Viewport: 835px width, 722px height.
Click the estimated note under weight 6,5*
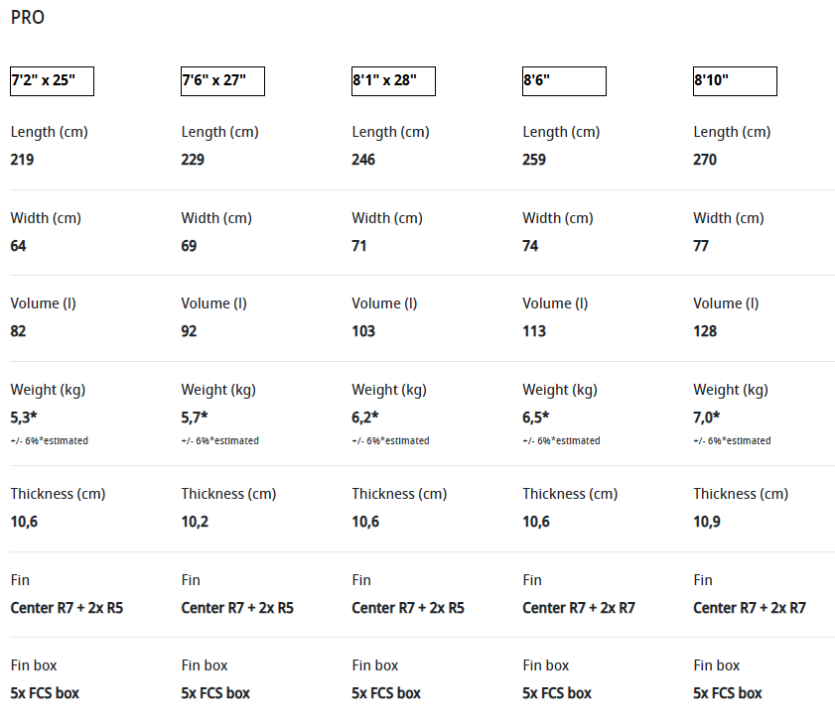561,440
